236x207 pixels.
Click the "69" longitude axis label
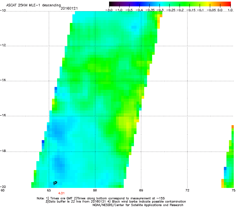pyautogui.click(x=141, y=190)
